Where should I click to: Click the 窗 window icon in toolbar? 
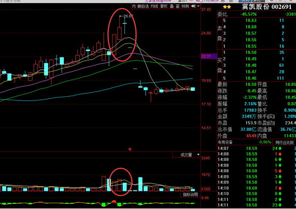178,6
